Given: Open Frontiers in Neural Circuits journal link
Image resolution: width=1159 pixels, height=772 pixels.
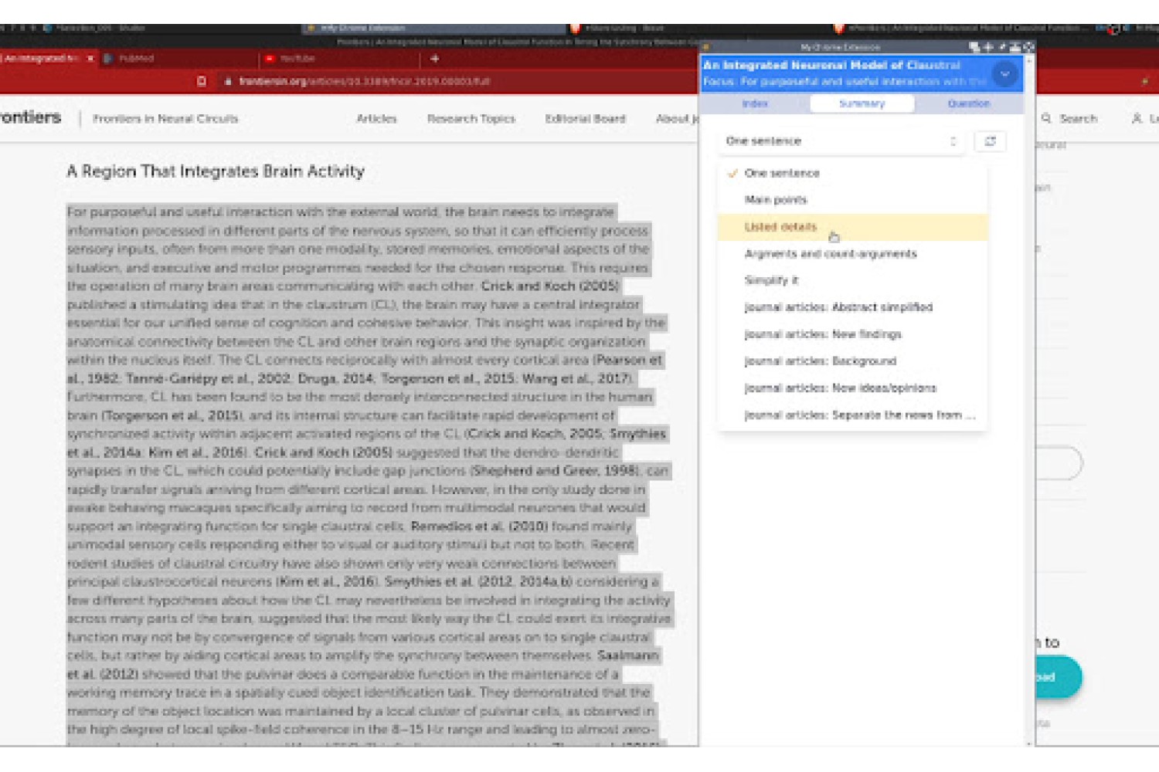Looking at the screenshot, I should click(165, 119).
